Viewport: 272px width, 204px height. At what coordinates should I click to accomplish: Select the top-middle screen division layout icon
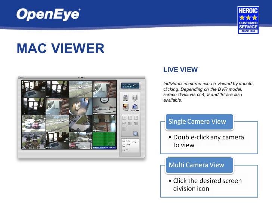click(x=130, y=118)
